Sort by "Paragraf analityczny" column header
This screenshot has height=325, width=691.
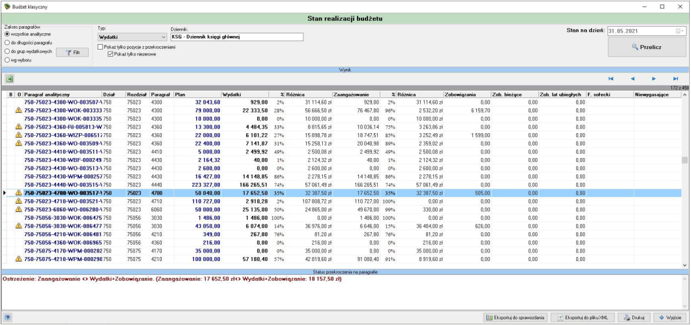click(62, 95)
